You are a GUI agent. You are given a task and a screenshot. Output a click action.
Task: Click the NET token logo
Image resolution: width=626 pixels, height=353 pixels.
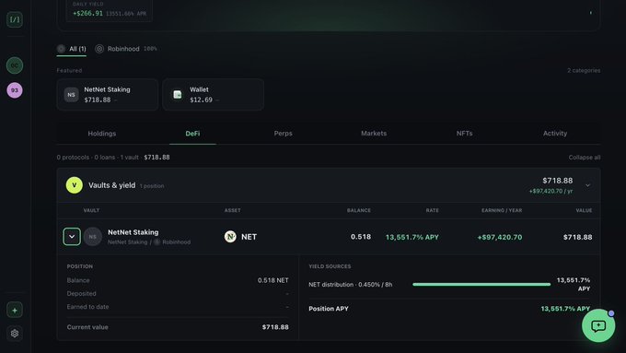pyautogui.click(x=230, y=237)
